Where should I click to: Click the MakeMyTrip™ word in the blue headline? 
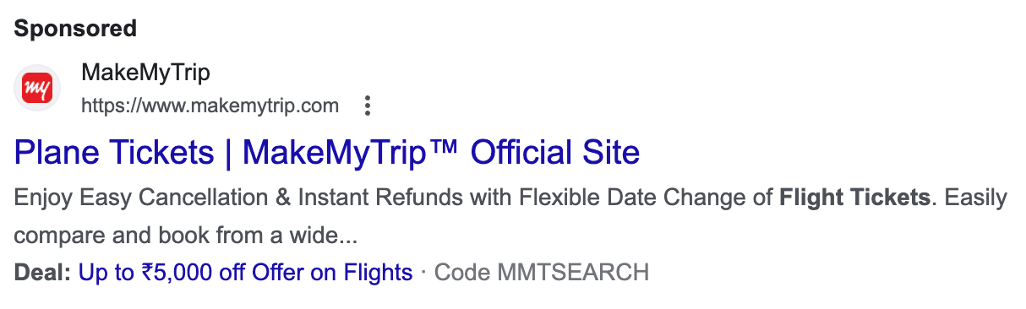coord(351,153)
